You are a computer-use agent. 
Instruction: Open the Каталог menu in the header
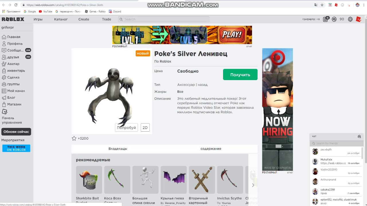61,19
